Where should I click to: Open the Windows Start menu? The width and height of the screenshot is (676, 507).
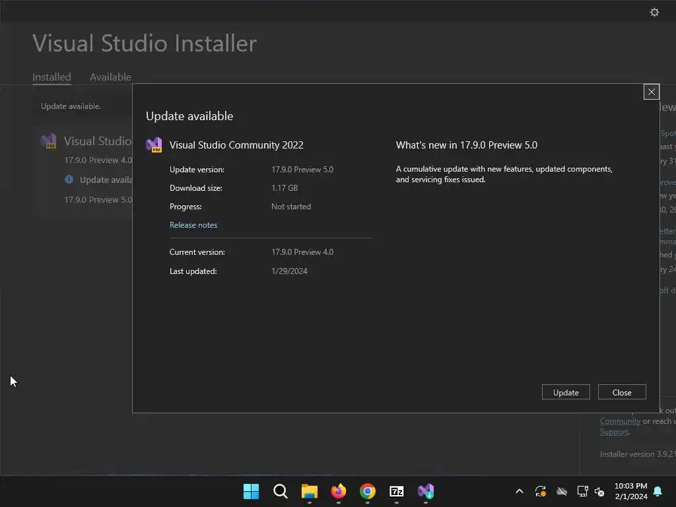[x=251, y=491]
